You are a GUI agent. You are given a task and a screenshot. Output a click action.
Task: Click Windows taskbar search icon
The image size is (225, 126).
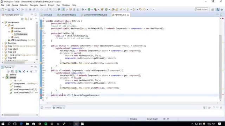pos(9,124)
